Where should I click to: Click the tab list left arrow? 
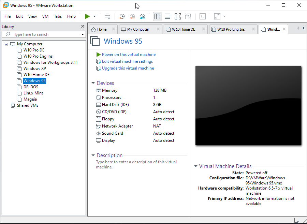[298, 28]
